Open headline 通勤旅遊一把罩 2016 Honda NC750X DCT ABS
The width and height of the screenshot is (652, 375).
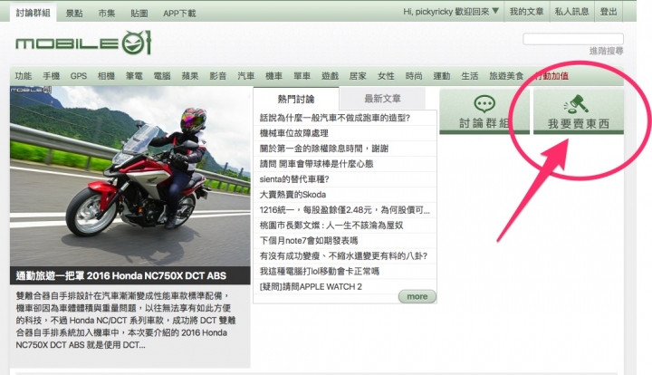coord(121,275)
